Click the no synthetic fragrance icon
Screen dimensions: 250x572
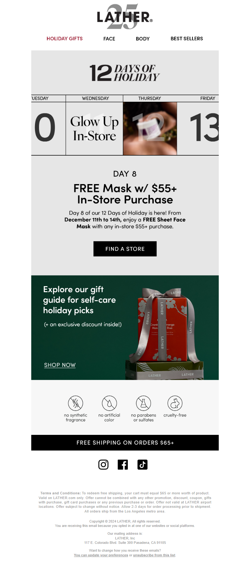(76, 403)
